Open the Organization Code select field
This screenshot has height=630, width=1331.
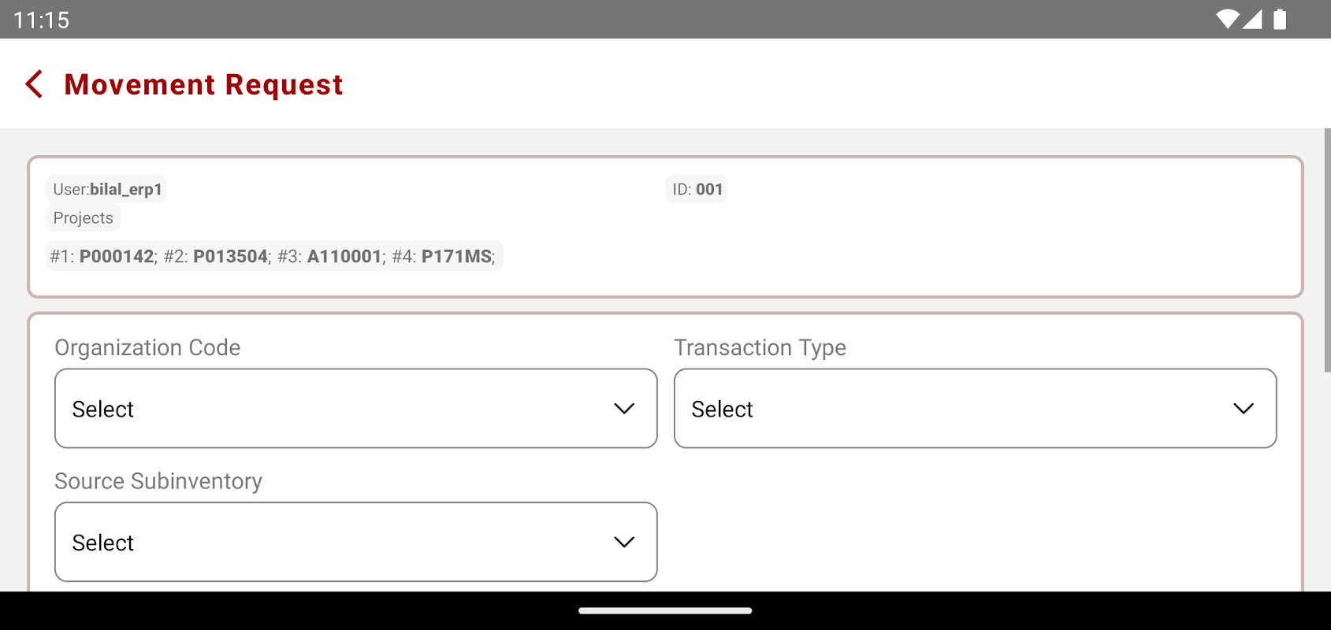click(355, 409)
